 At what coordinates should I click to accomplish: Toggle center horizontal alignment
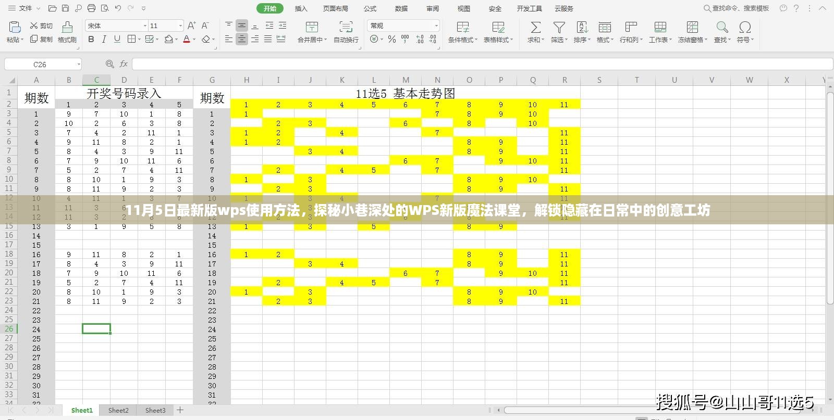coord(242,39)
